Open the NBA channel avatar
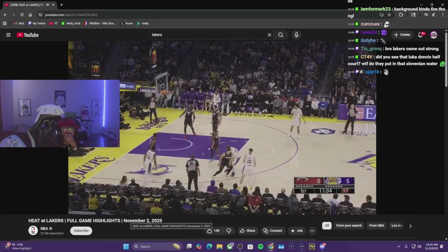The image size is (448, 252). click(x=33, y=230)
